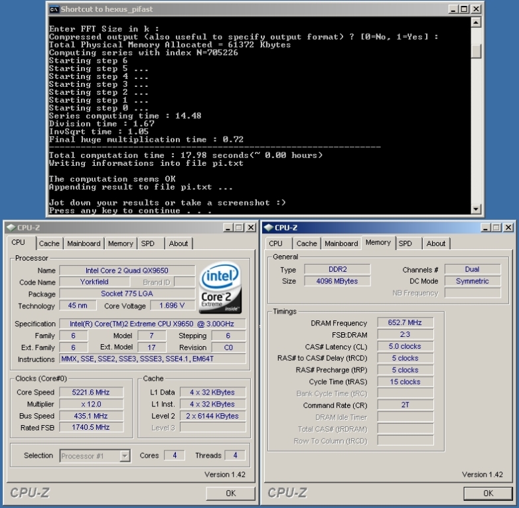The width and height of the screenshot is (519, 508).
Task: Click the console vertical scrollbar thumb
Action: (476, 51)
